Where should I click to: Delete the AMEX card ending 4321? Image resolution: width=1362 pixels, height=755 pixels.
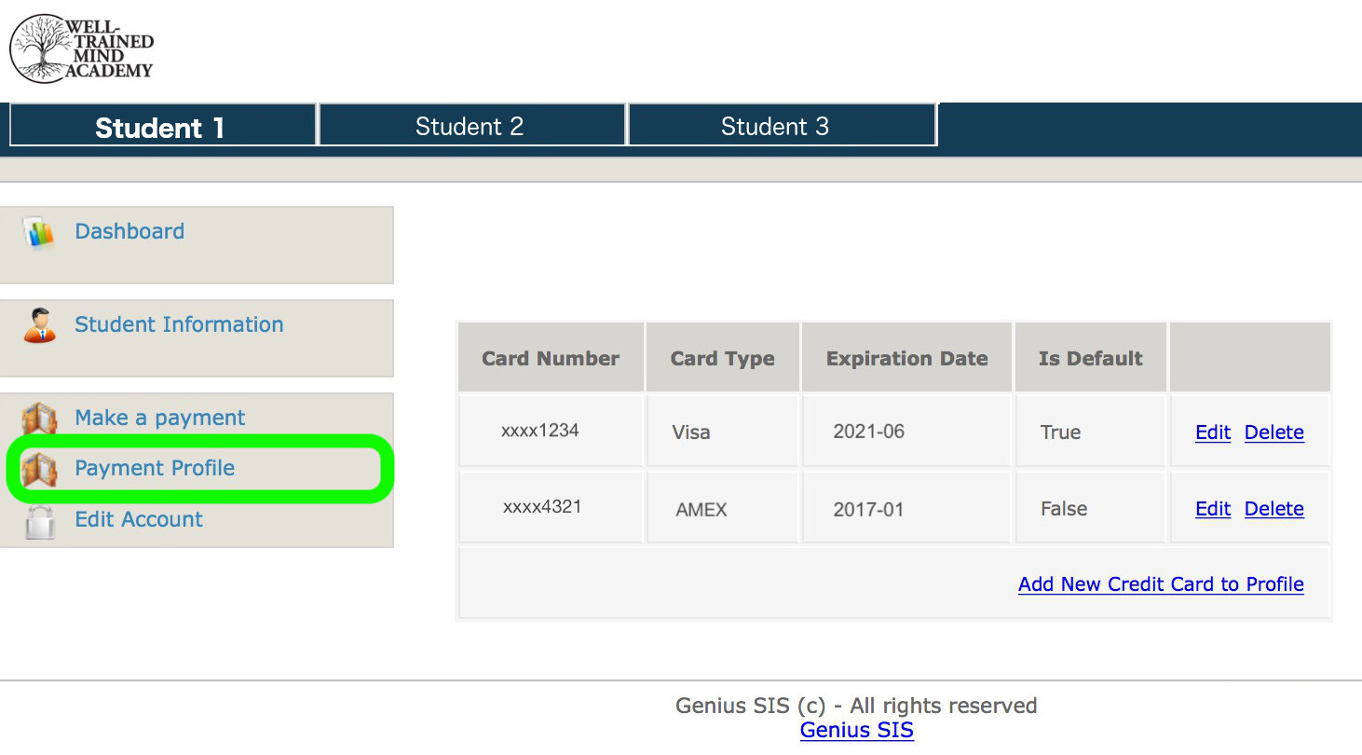point(1273,509)
